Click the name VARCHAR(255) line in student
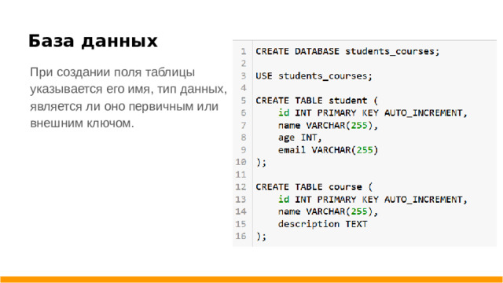The image size is (503, 283). (329, 125)
